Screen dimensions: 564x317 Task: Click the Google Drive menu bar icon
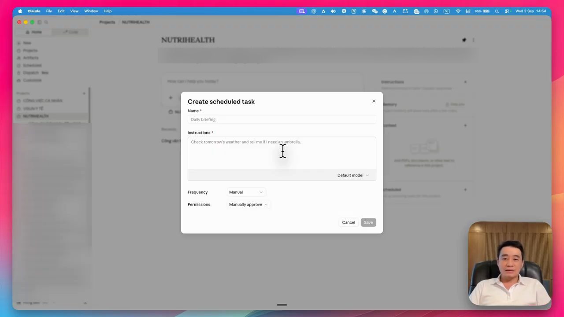click(x=323, y=11)
